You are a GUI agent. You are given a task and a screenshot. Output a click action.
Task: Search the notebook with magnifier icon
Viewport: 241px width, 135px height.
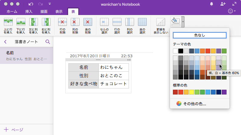[48, 42]
